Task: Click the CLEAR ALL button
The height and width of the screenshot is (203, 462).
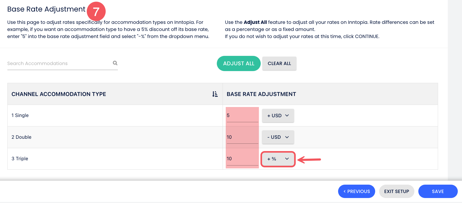Action: coord(279,63)
